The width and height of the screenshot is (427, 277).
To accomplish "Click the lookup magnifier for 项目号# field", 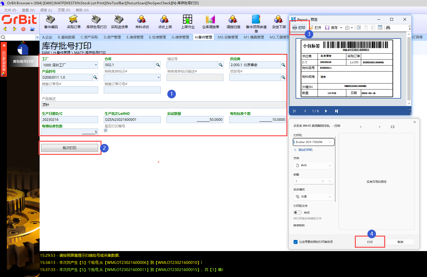I will 283,78.
